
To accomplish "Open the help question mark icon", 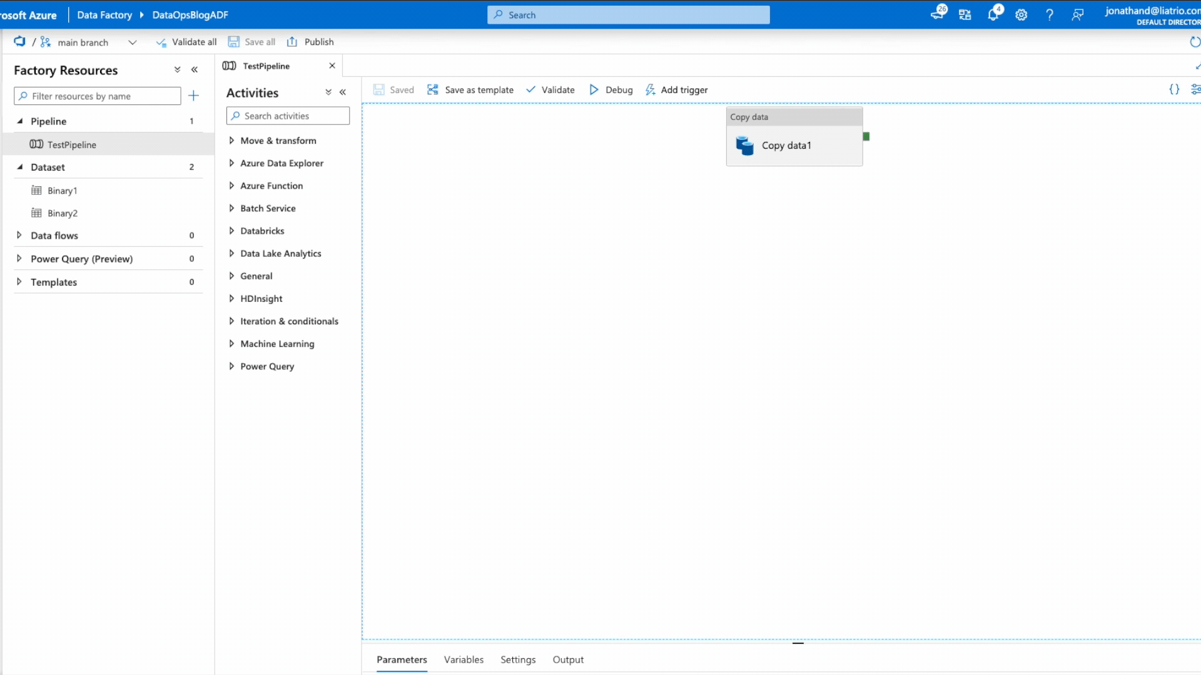I will 1050,15.
